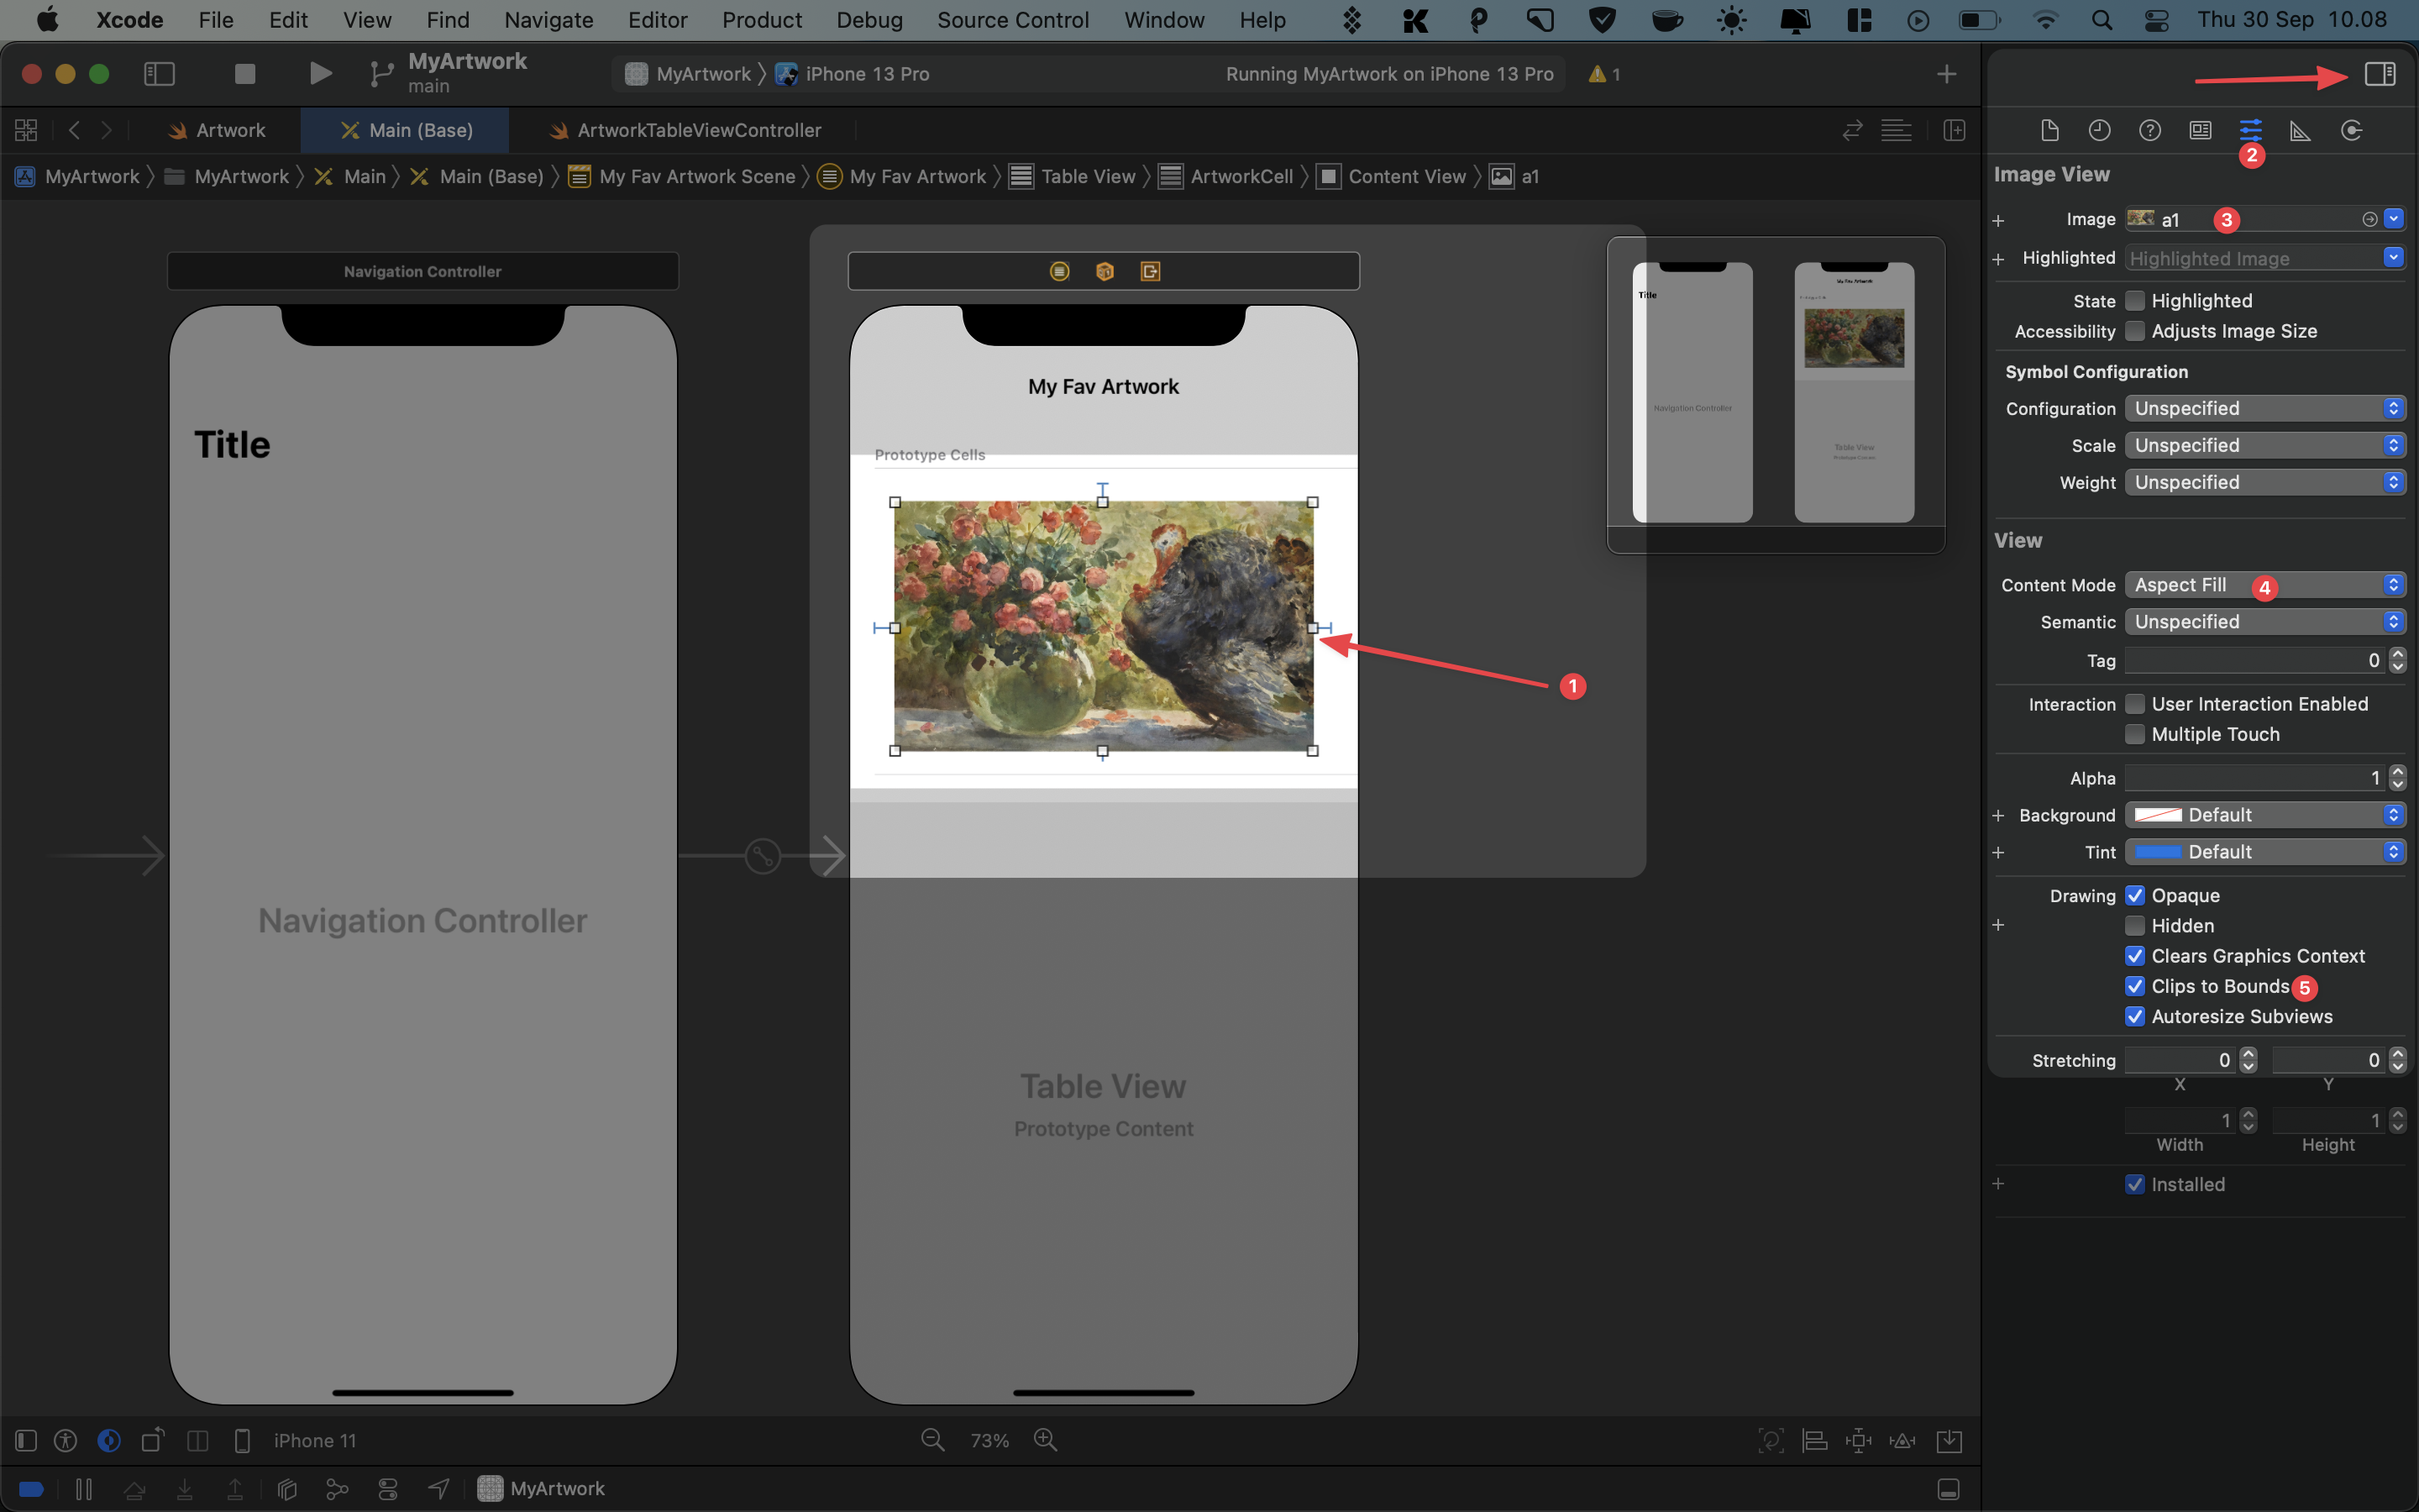The width and height of the screenshot is (2419, 1512).
Task: Click Update Frames icon
Action: point(1771,1440)
